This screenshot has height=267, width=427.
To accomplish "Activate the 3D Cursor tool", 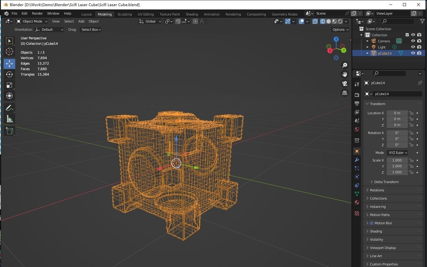I will click(x=9, y=52).
